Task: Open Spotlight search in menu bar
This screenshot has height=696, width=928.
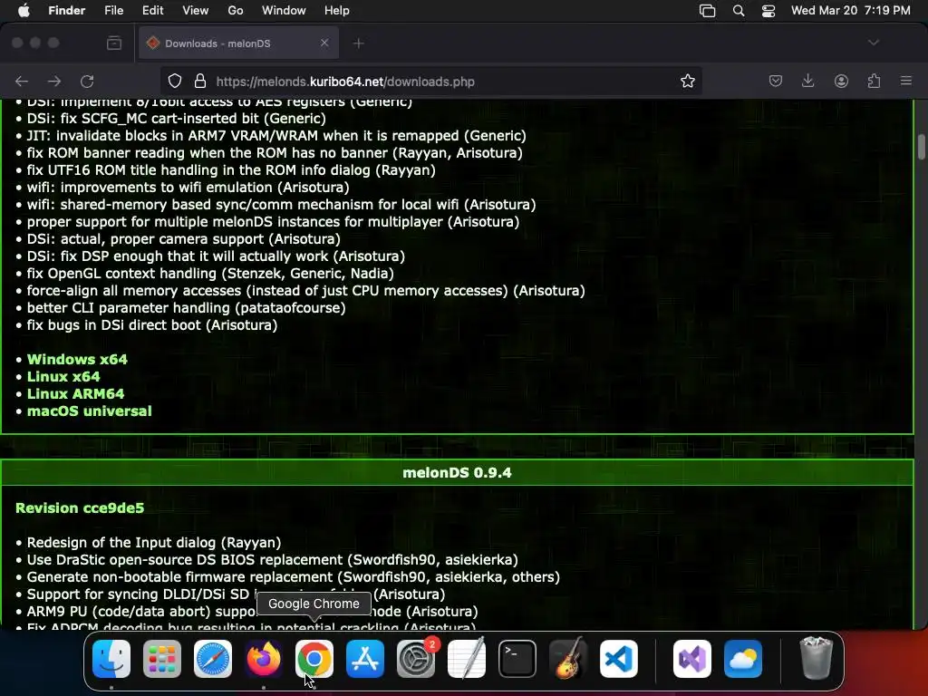Action: (x=739, y=11)
